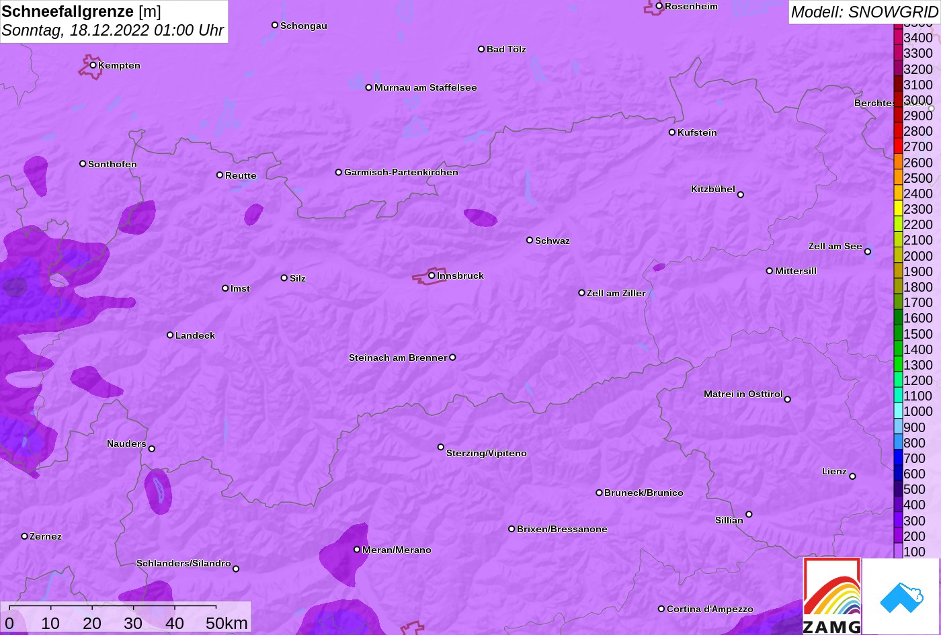Image resolution: width=941 pixels, height=635 pixels.
Task: Select the Innsbruck city marker dot
Action: point(432,276)
